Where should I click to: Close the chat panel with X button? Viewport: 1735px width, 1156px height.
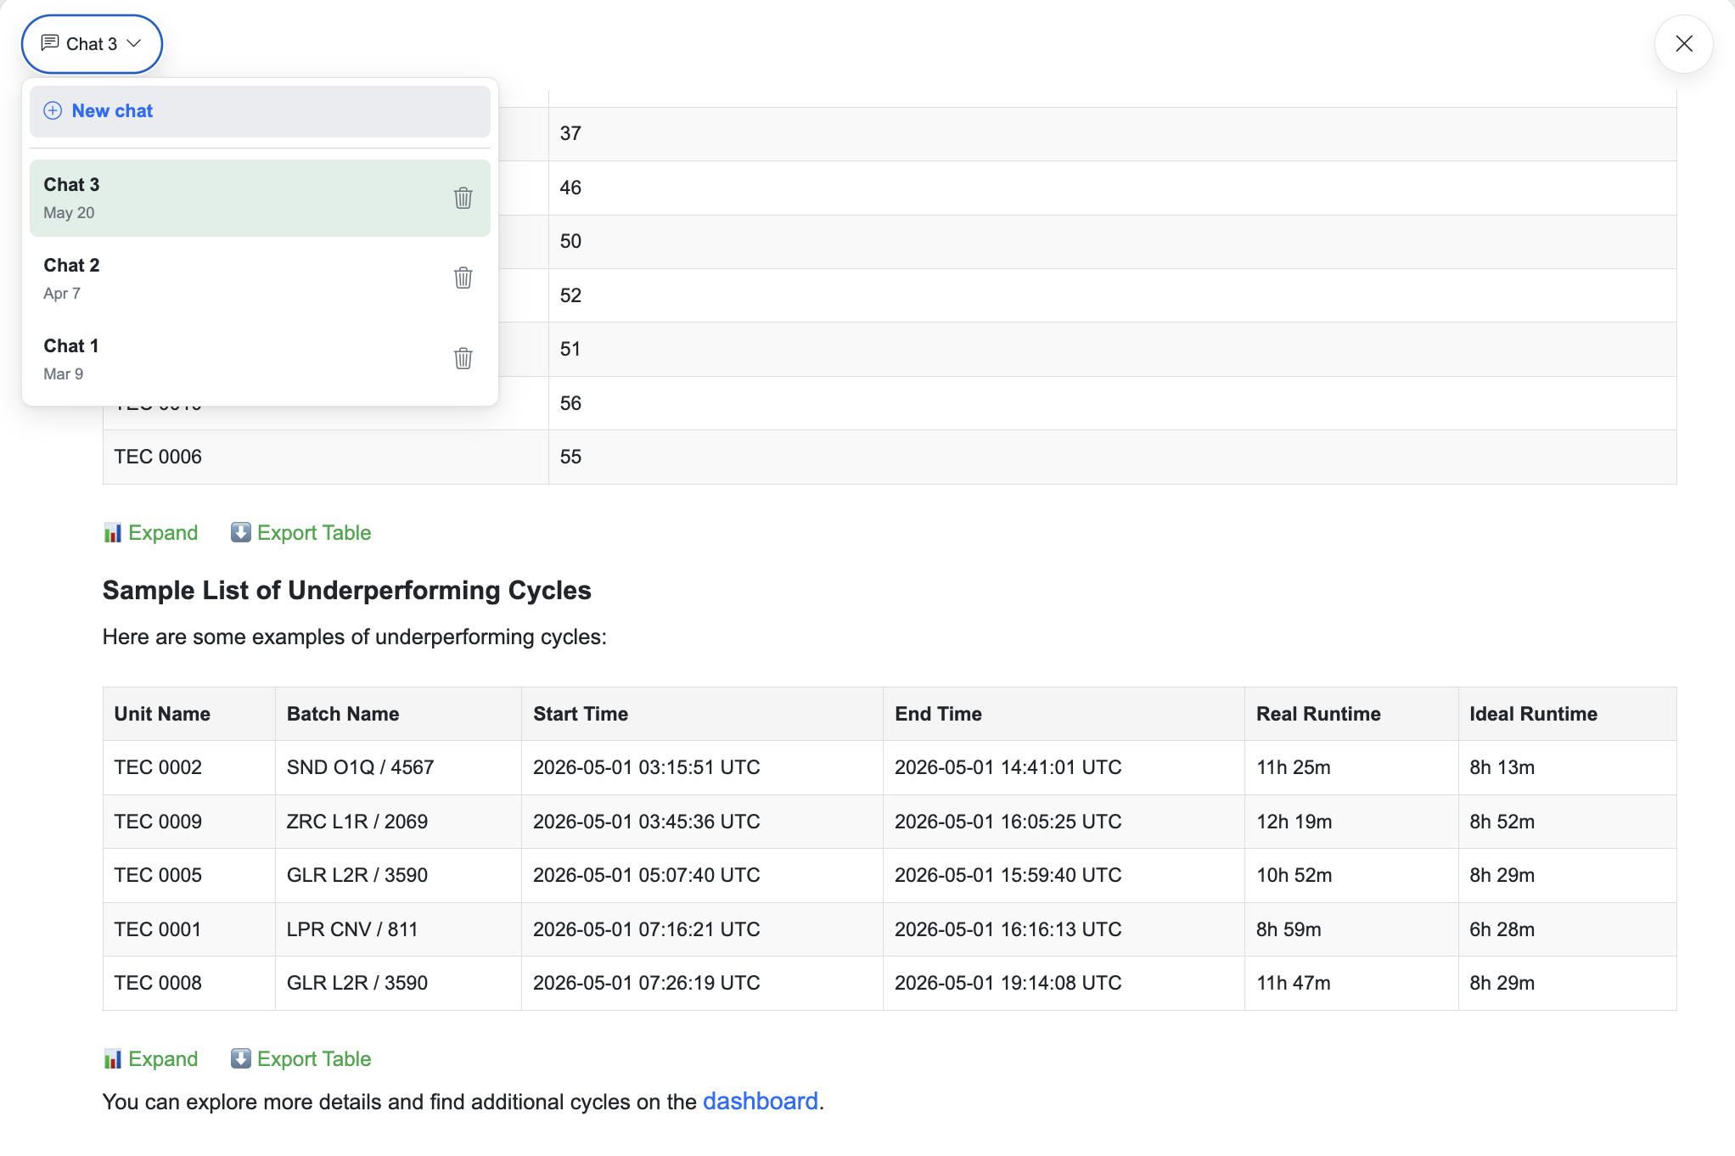tap(1684, 43)
